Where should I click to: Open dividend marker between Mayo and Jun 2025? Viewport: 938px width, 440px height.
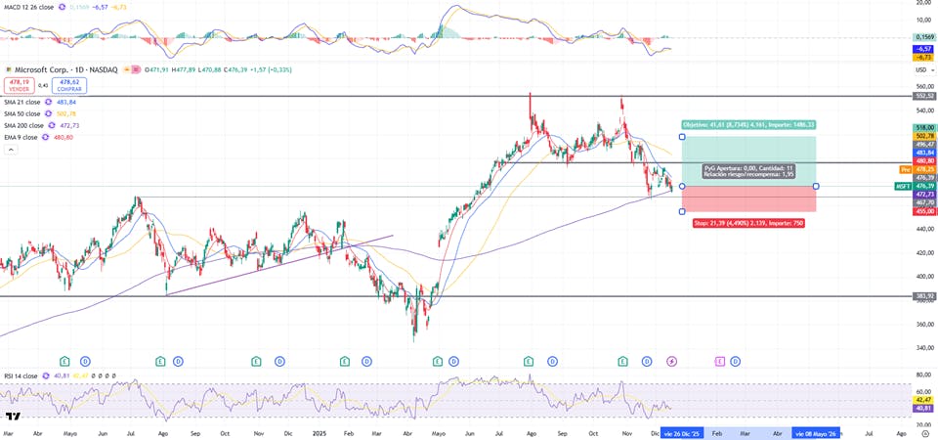click(x=453, y=361)
